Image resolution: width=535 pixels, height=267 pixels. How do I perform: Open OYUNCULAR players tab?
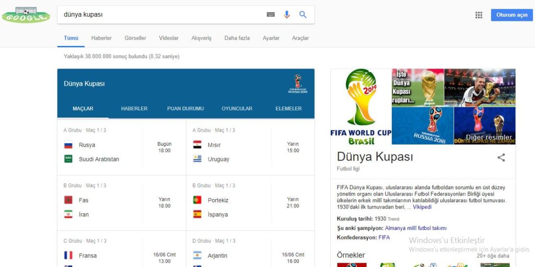(237, 109)
